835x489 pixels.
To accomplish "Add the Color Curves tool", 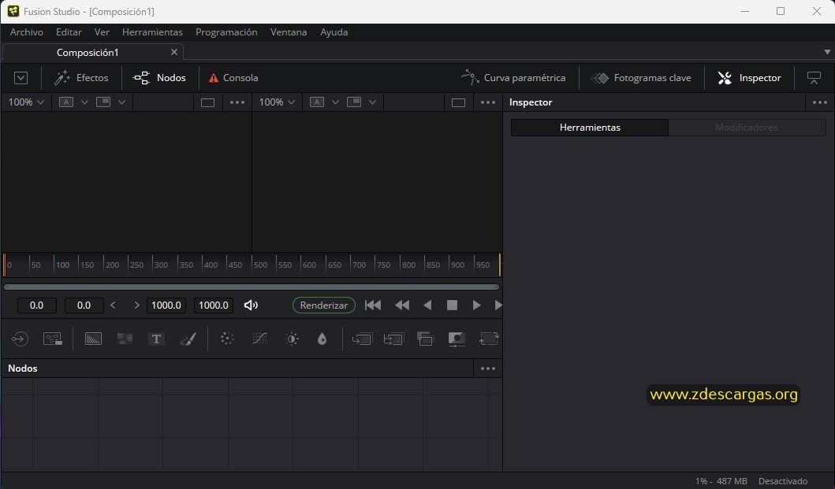I will pos(259,339).
